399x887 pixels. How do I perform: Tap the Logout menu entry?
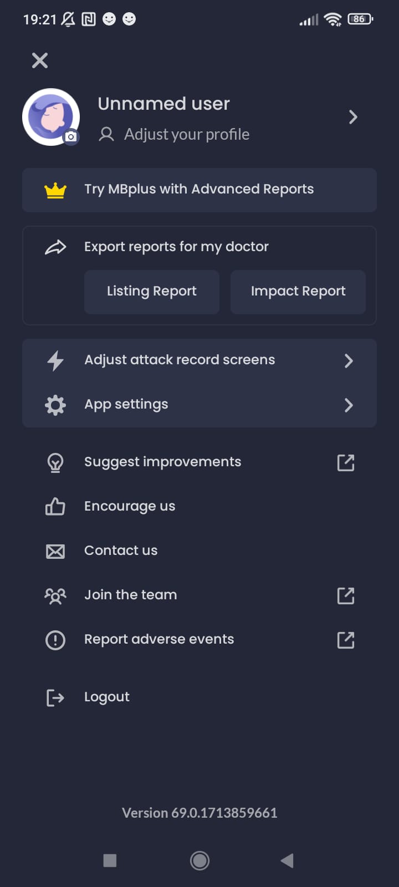[107, 697]
